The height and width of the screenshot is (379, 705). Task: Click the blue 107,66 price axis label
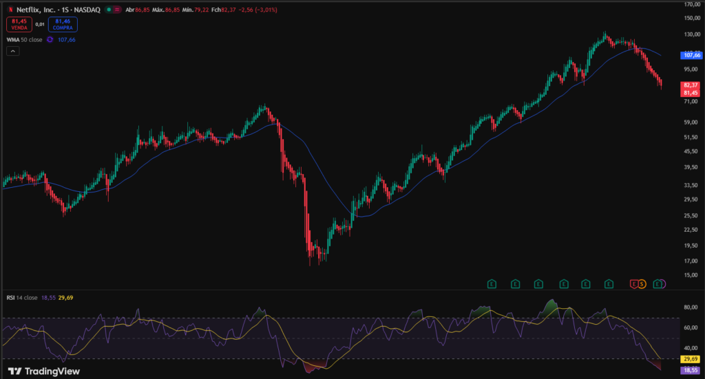(x=691, y=55)
